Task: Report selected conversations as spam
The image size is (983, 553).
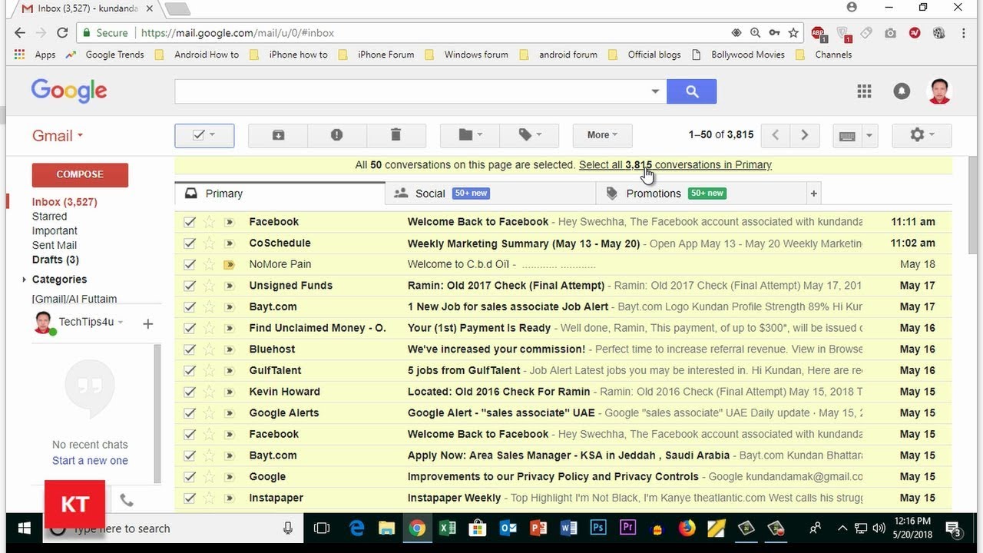Action: [336, 135]
